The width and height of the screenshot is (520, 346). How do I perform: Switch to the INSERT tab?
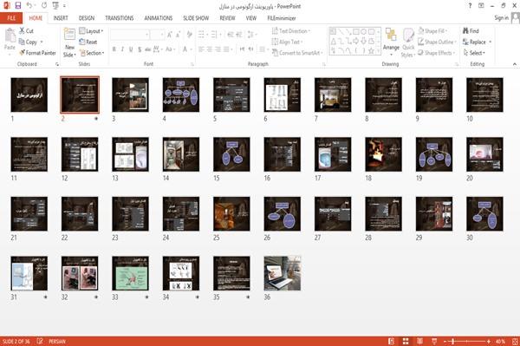(61, 18)
